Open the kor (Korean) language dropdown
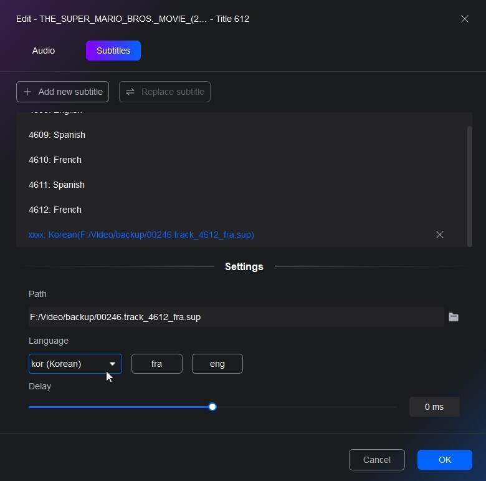The width and height of the screenshot is (486, 481). click(69, 364)
